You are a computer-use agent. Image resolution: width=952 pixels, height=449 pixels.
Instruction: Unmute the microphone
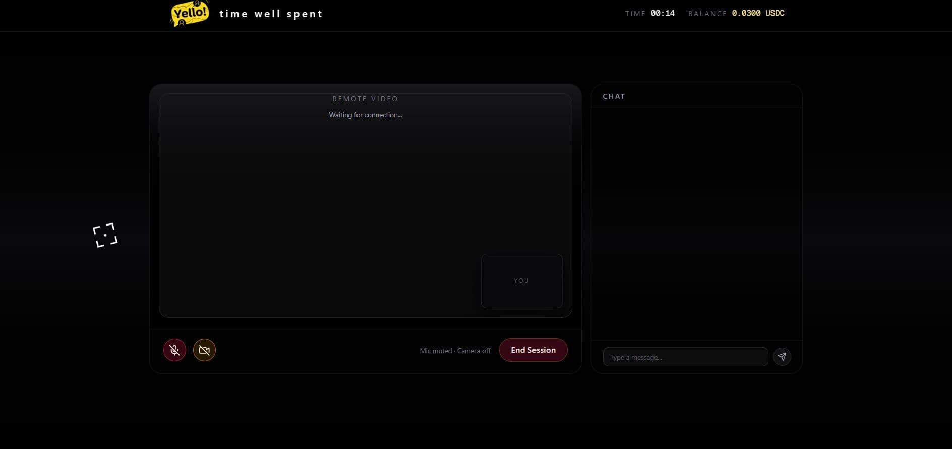(x=174, y=350)
